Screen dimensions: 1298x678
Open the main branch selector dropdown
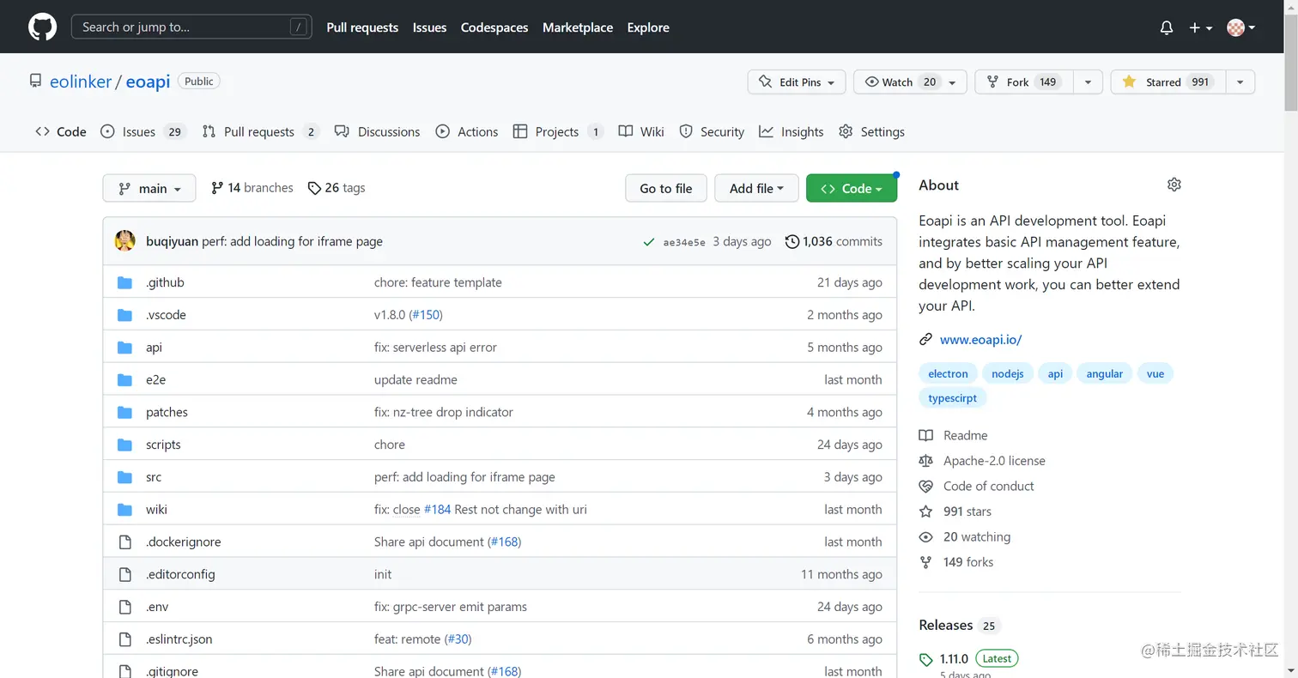[x=149, y=188]
